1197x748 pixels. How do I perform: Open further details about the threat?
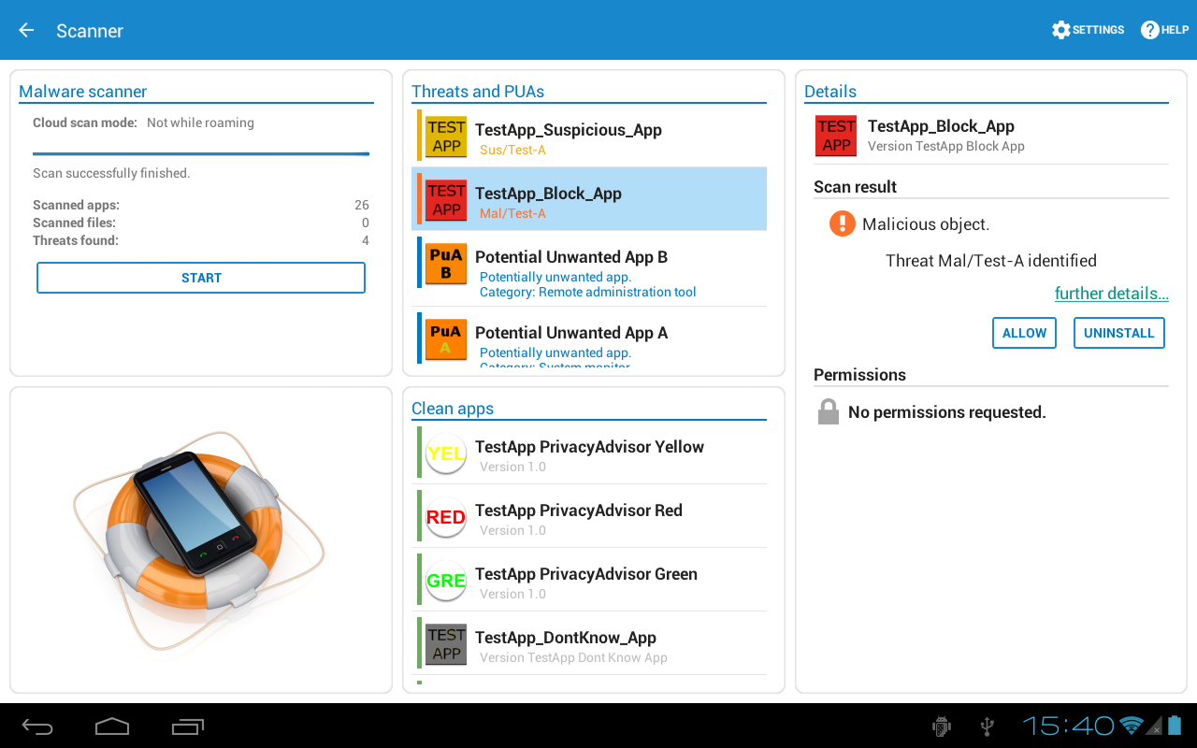tap(1111, 293)
